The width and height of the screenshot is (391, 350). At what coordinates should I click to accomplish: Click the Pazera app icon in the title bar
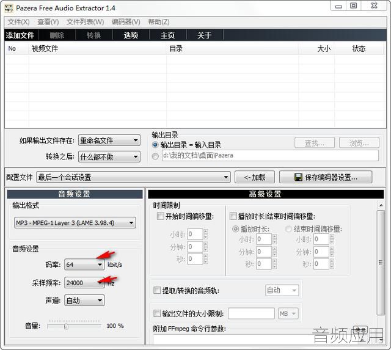9,8
